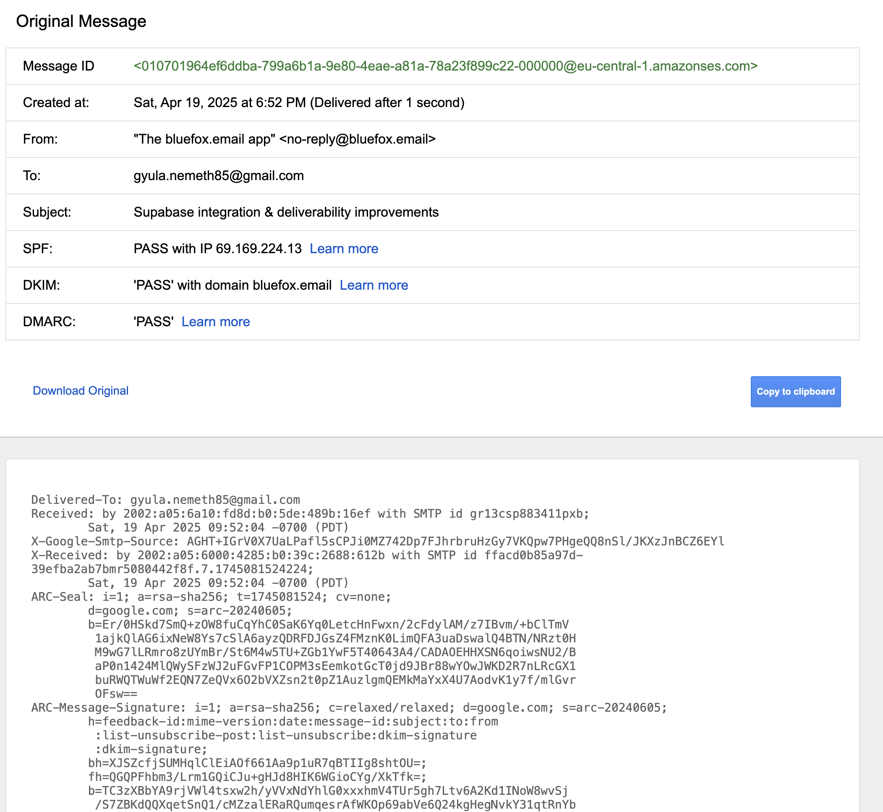The height and width of the screenshot is (812, 883).
Task: Click the ARC-Message-Signature header line
Action: (x=349, y=707)
